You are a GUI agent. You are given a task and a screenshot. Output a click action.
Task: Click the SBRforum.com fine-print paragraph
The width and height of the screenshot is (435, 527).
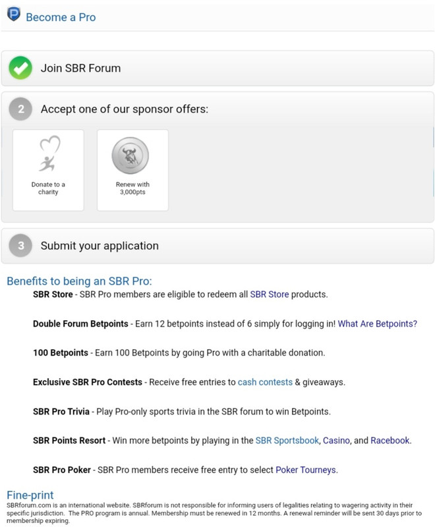click(214, 513)
